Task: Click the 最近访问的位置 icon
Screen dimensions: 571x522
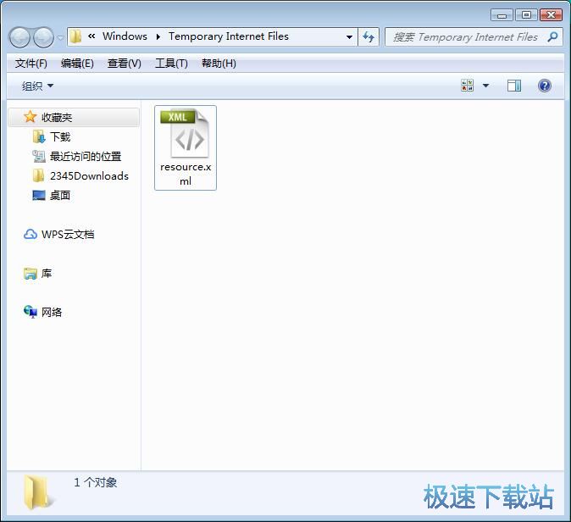Action: point(39,157)
